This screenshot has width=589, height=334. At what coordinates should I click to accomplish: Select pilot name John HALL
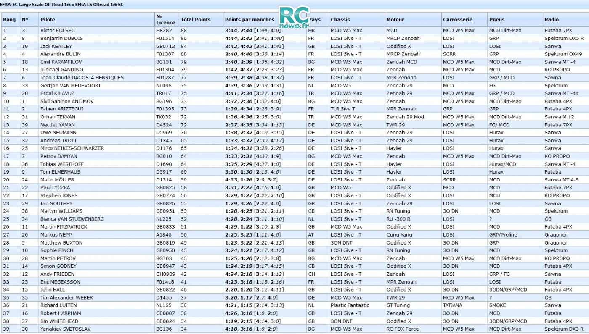(53, 289)
